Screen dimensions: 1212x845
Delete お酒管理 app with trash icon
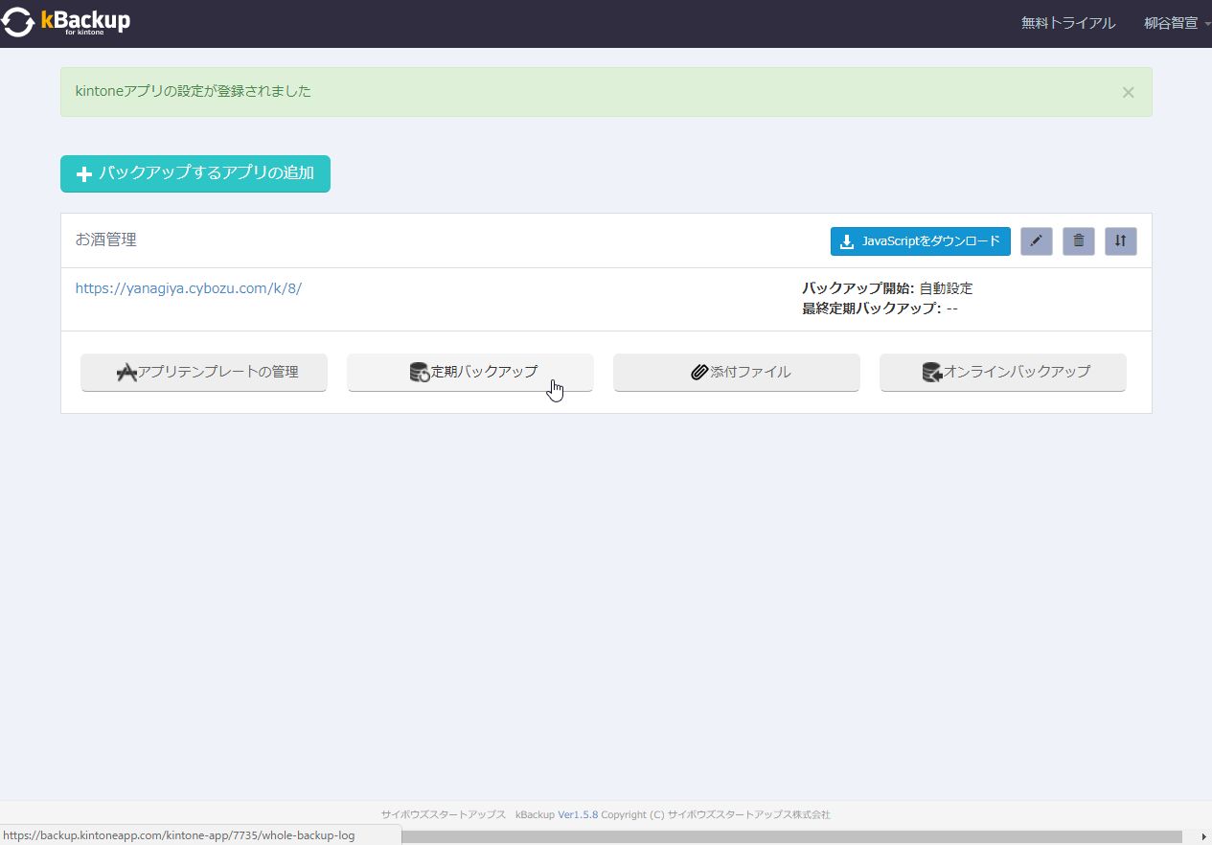click(1079, 241)
